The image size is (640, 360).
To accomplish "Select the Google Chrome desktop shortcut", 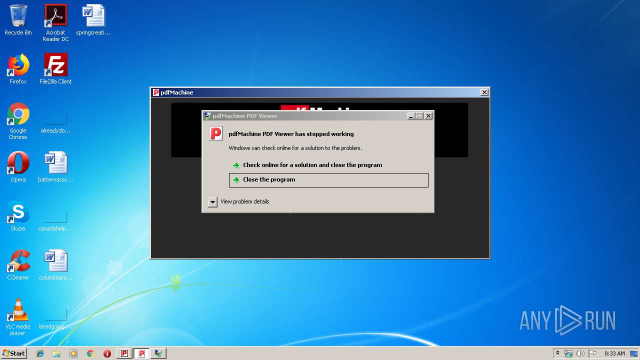I will tap(18, 121).
